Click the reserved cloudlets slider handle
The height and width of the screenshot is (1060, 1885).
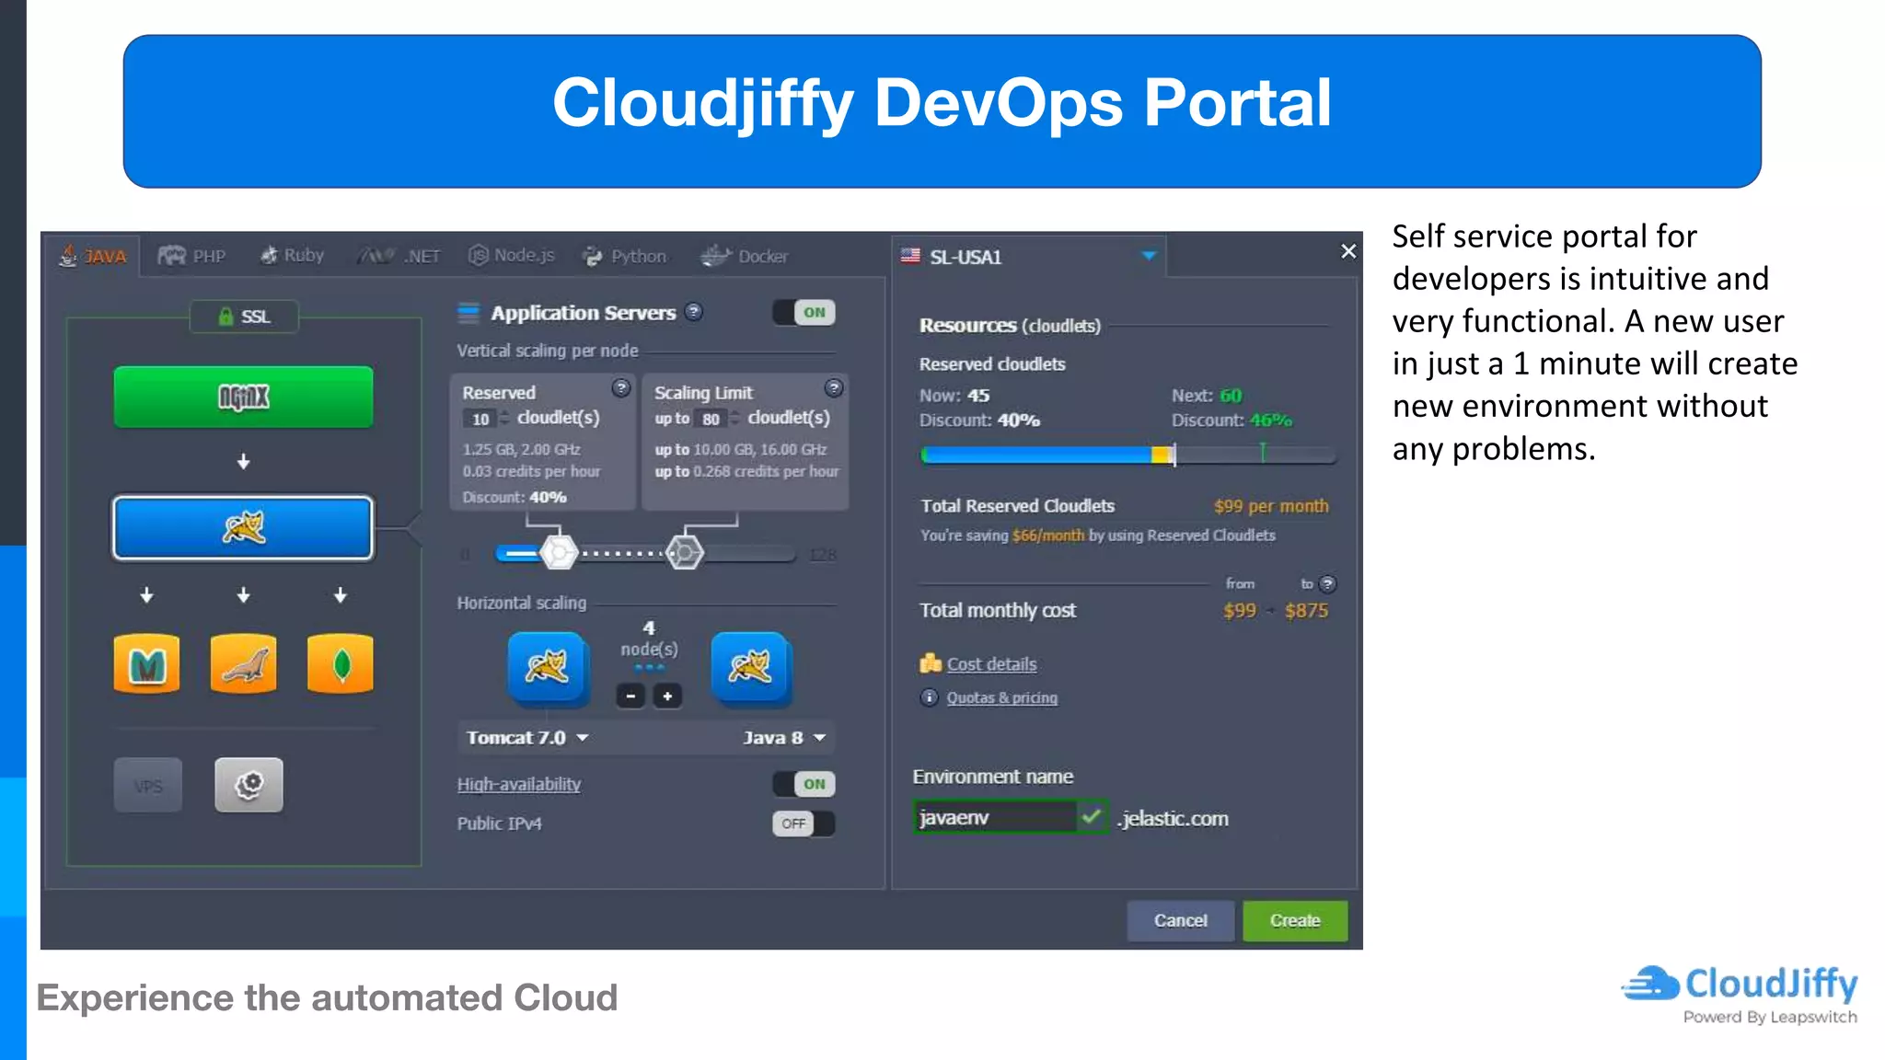(x=558, y=552)
